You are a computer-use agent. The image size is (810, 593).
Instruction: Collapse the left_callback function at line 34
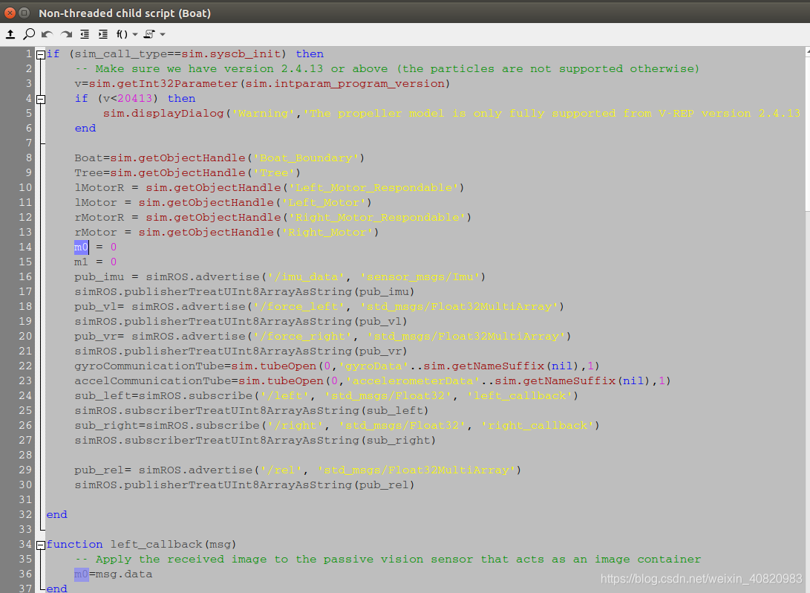pos(41,545)
